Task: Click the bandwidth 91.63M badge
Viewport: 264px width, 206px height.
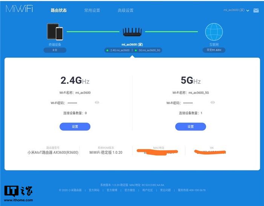Action: (214, 50)
